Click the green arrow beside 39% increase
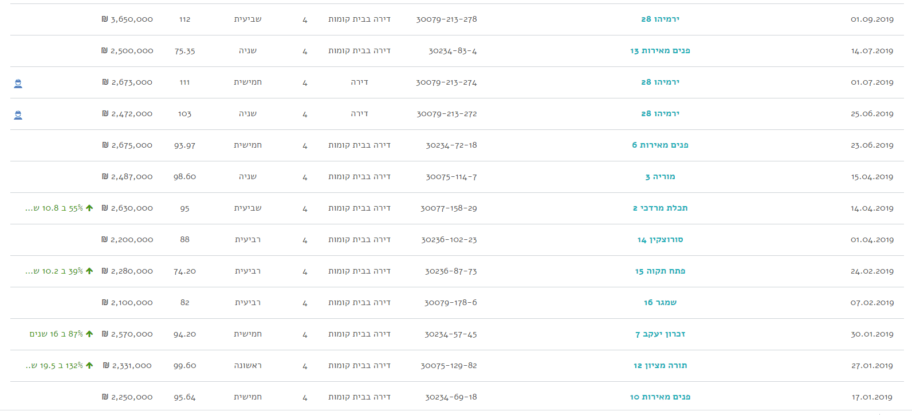Image resolution: width=912 pixels, height=415 pixels. (x=89, y=271)
